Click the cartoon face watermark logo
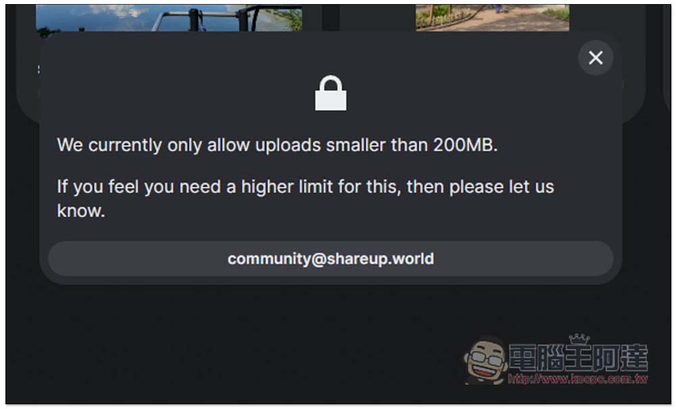676x409 pixels. [485, 360]
